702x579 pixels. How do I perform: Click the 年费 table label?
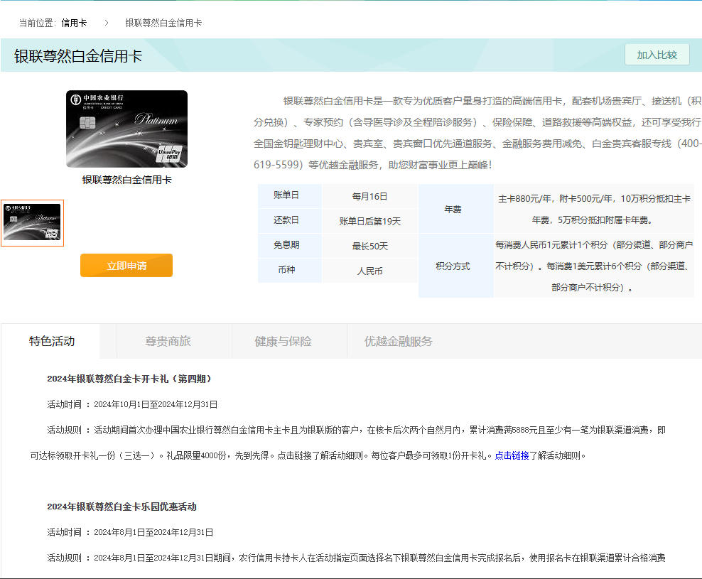pyautogui.click(x=453, y=209)
